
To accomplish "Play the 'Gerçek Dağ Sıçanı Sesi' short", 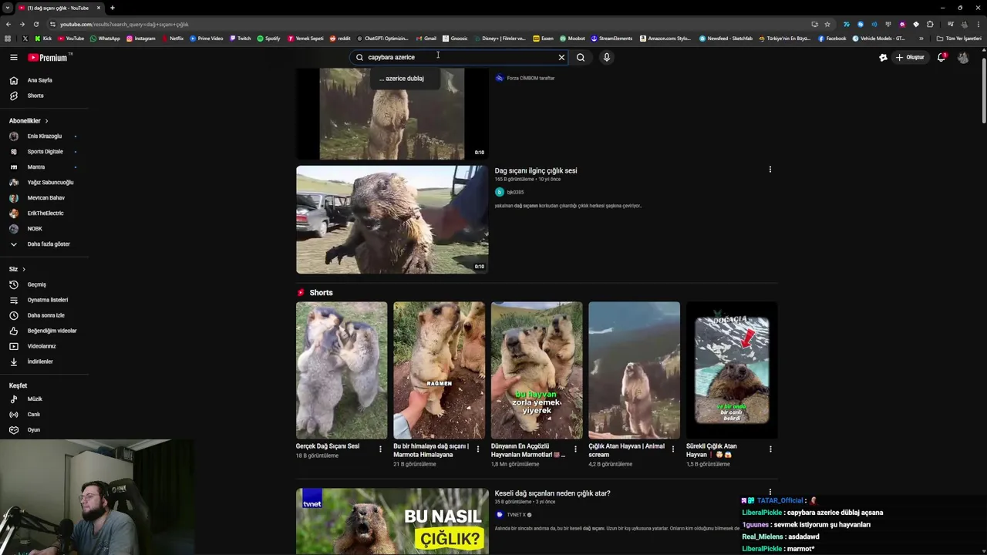I will pos(342,370).
